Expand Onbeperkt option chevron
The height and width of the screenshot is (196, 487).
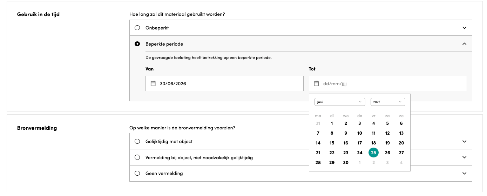pyautogui.click(x=465, y=28)
